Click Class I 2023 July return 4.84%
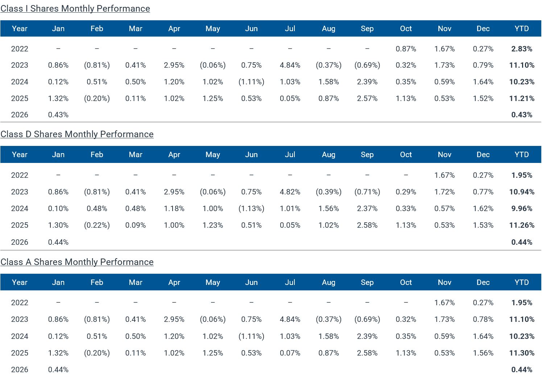 tap(290, 65)
